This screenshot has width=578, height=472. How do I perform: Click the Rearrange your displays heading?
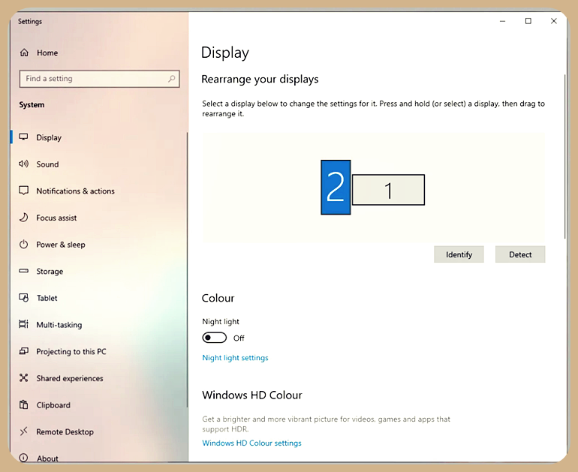point(260,80)
